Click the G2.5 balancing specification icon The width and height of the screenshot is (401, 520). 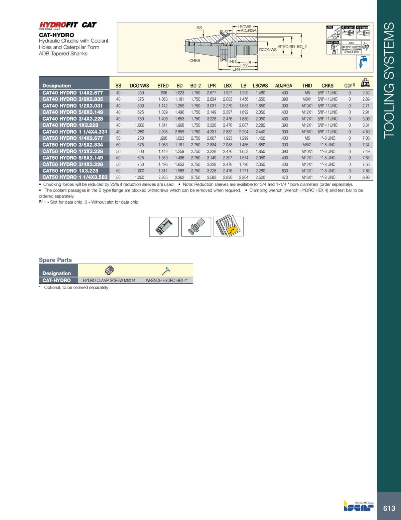(351, 47)
